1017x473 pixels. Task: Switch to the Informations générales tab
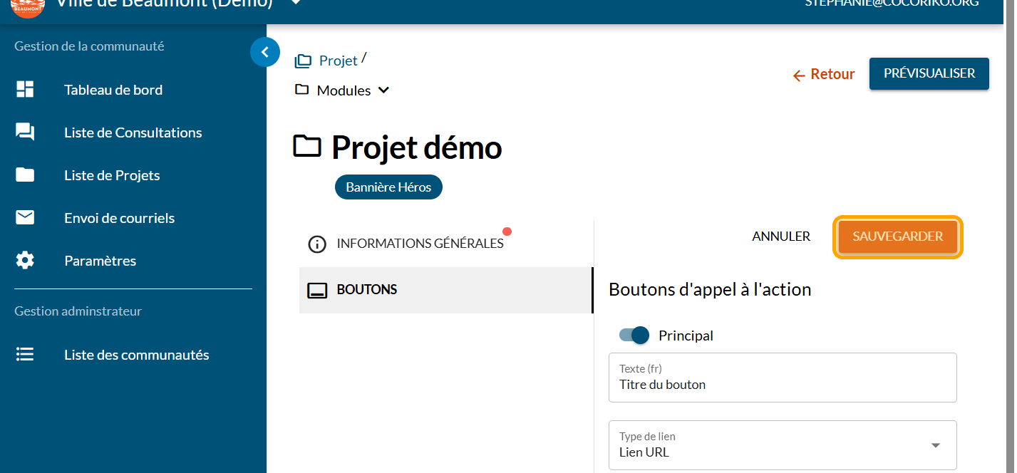click(x=419, y=244)
